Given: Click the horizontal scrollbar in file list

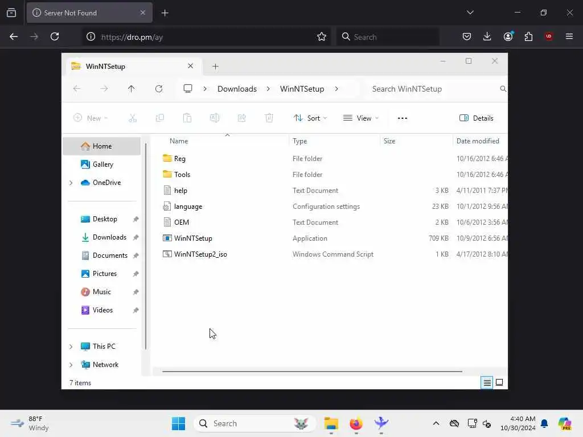Looking at the screenshot, I should [313, 371].
